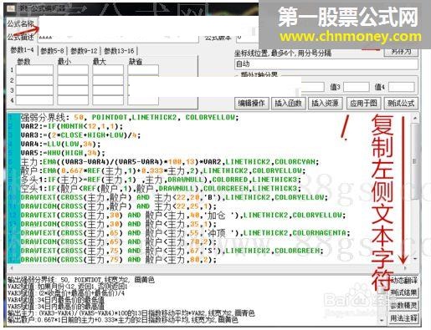The height and width of the screenshot is (330, 431).
Task: Open the 动态翻译 panel button
Action: (x=403, y=280)
